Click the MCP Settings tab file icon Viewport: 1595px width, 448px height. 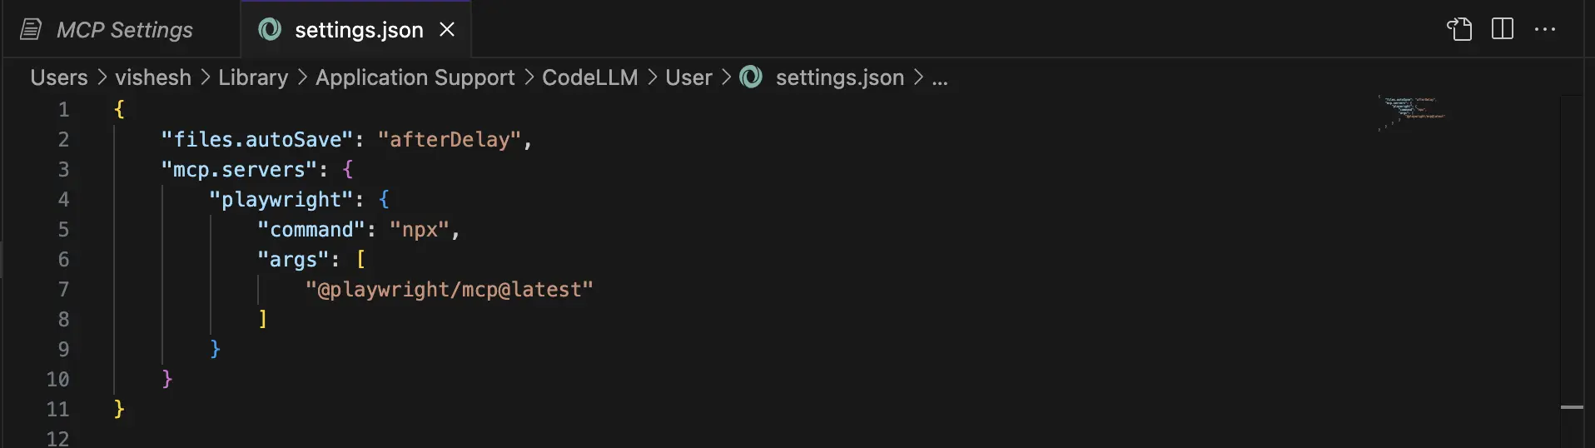pyautogui.click(x=31, y=30)
